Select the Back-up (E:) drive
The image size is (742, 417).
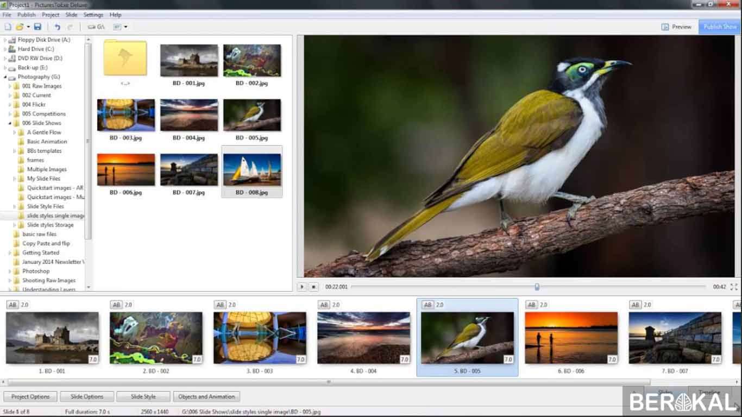coord(33,68)
